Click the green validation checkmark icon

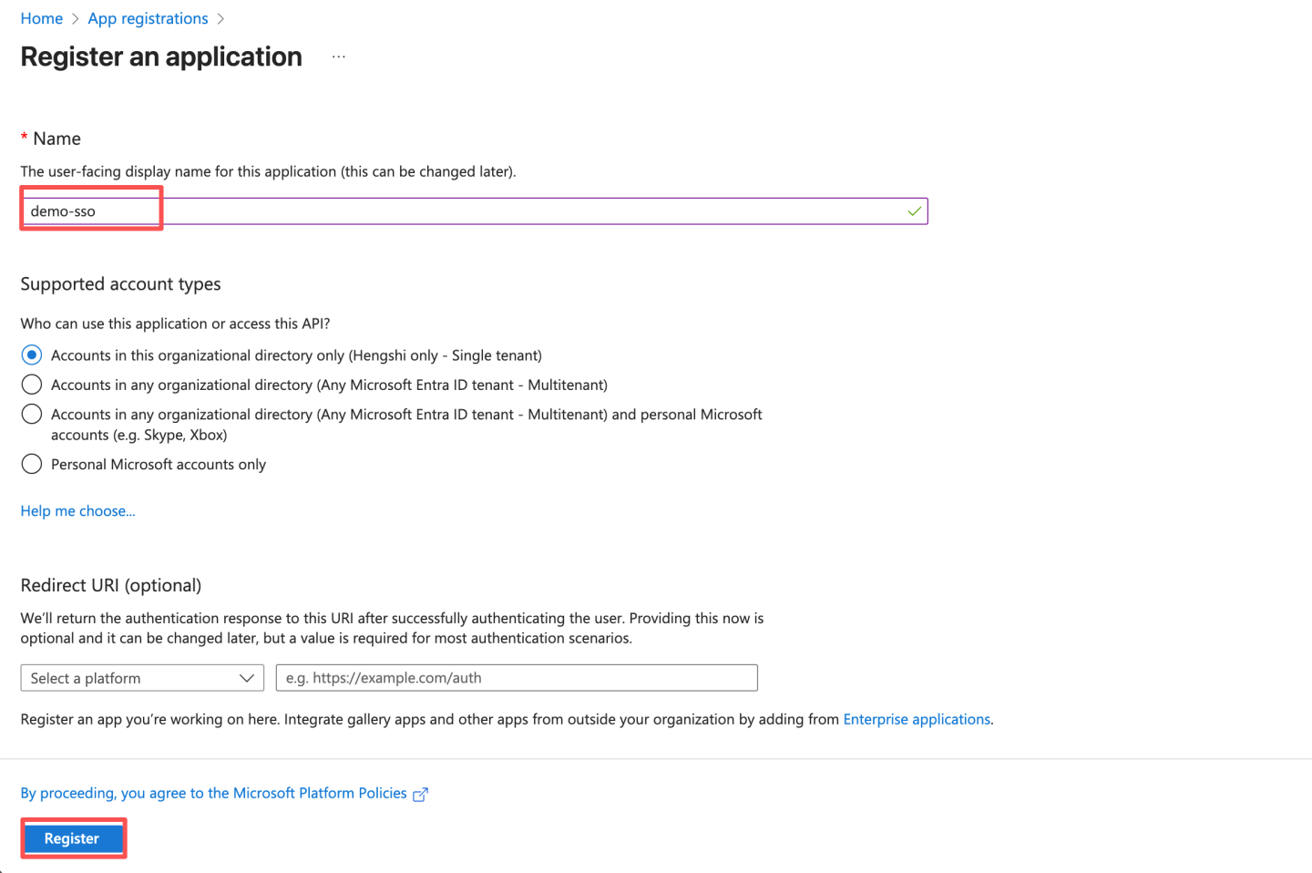(x=914, y=211)
